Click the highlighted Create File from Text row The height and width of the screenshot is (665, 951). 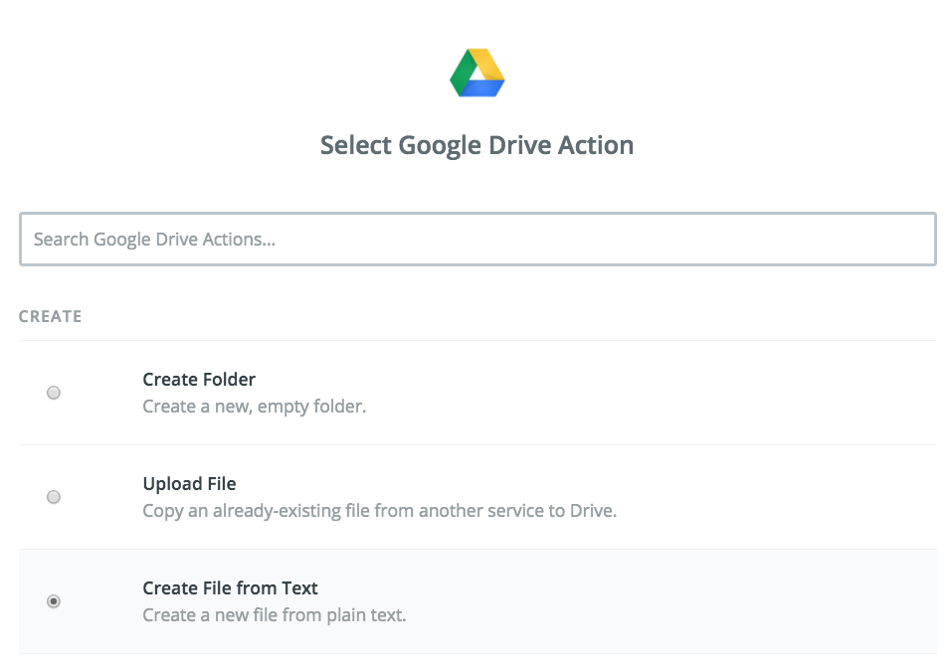tap(477, 601)
